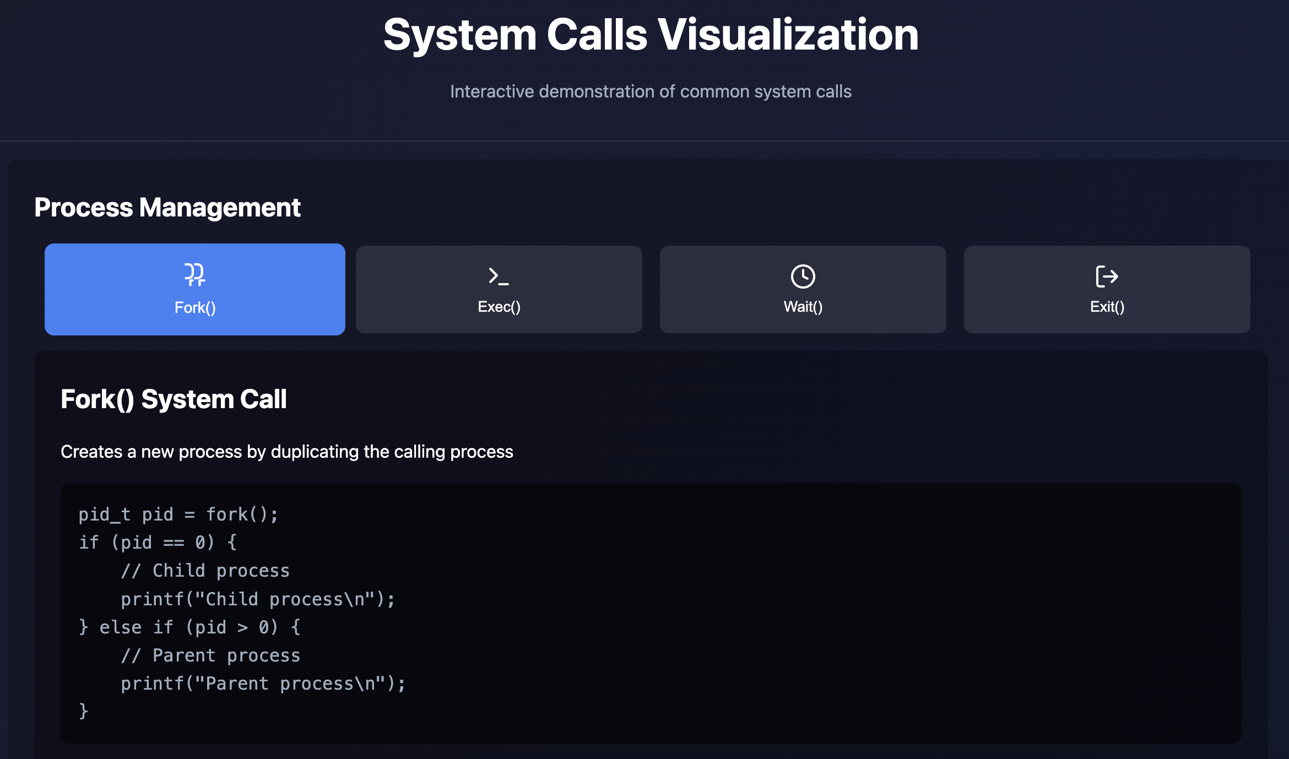
Task: Click code line 'if (pid == 0) {'
Action: pyautogui.click(x=158, y=543)
